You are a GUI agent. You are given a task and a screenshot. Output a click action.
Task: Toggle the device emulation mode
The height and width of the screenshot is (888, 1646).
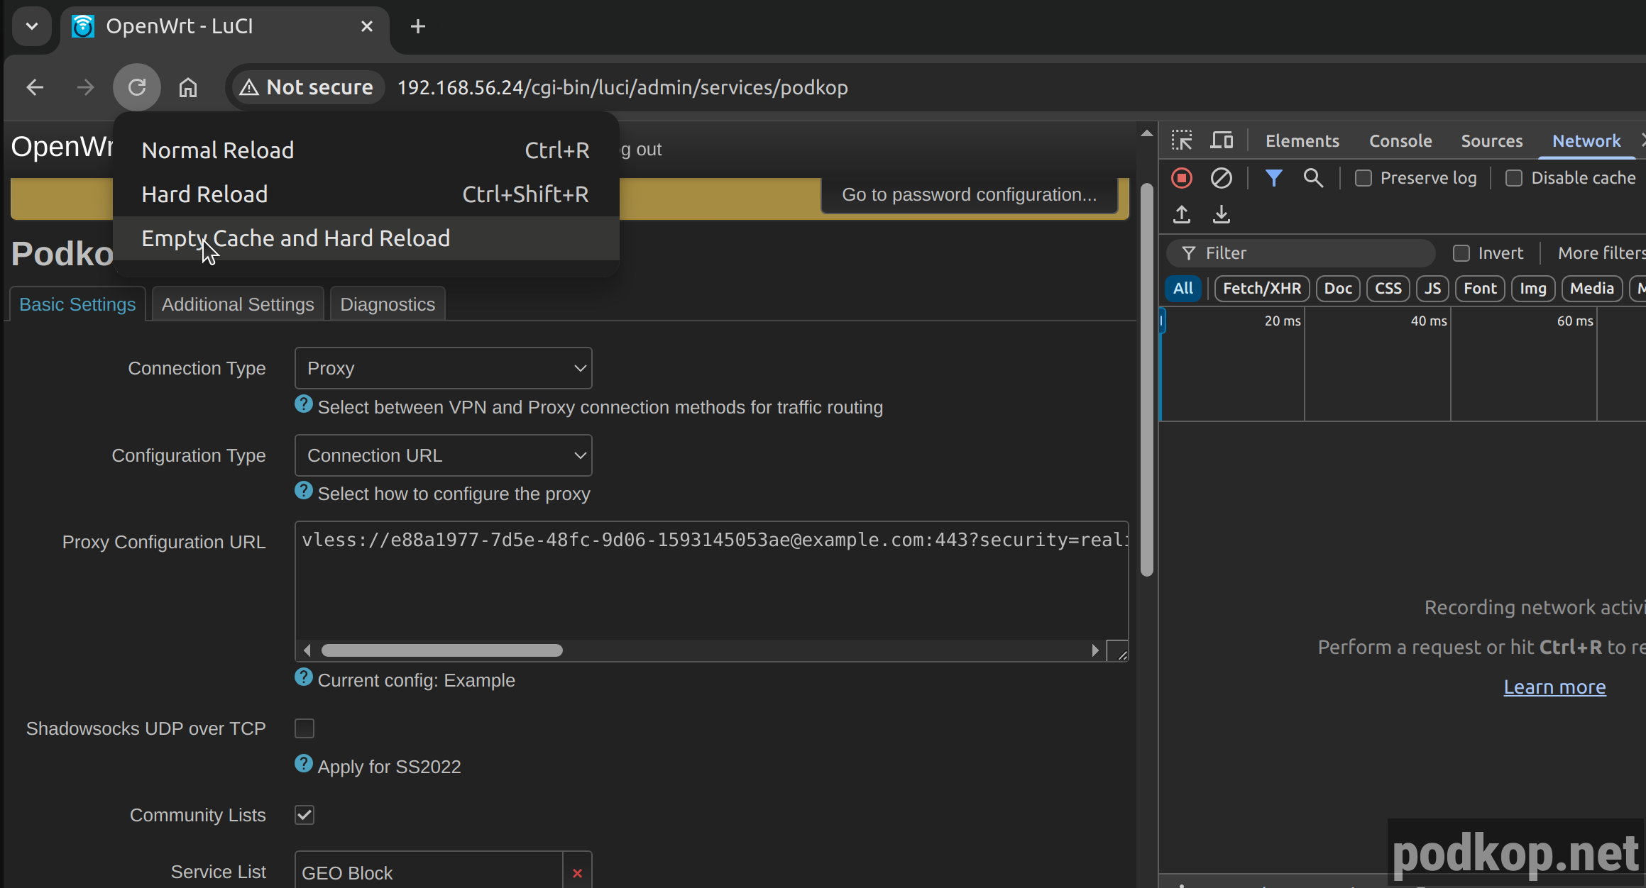(1222, 140)
